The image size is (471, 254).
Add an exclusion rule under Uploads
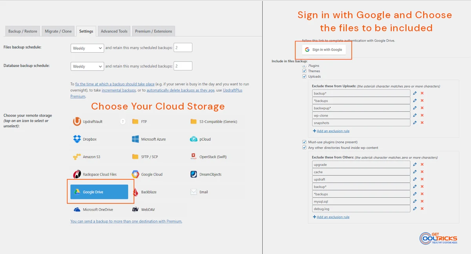point(331,131)
